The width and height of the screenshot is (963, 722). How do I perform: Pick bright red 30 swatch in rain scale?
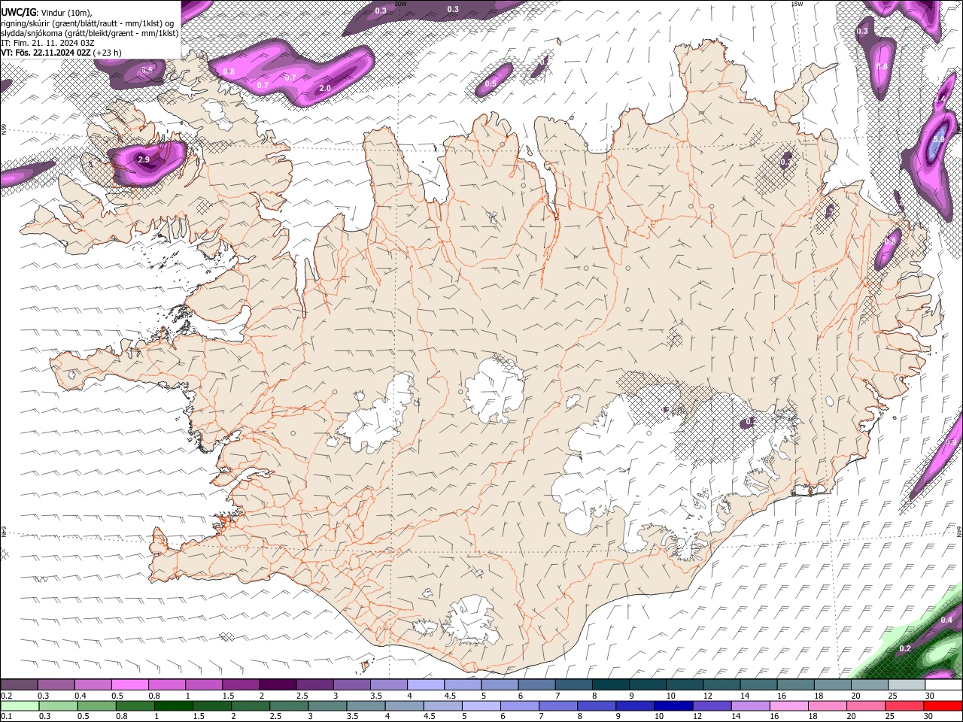943,705
